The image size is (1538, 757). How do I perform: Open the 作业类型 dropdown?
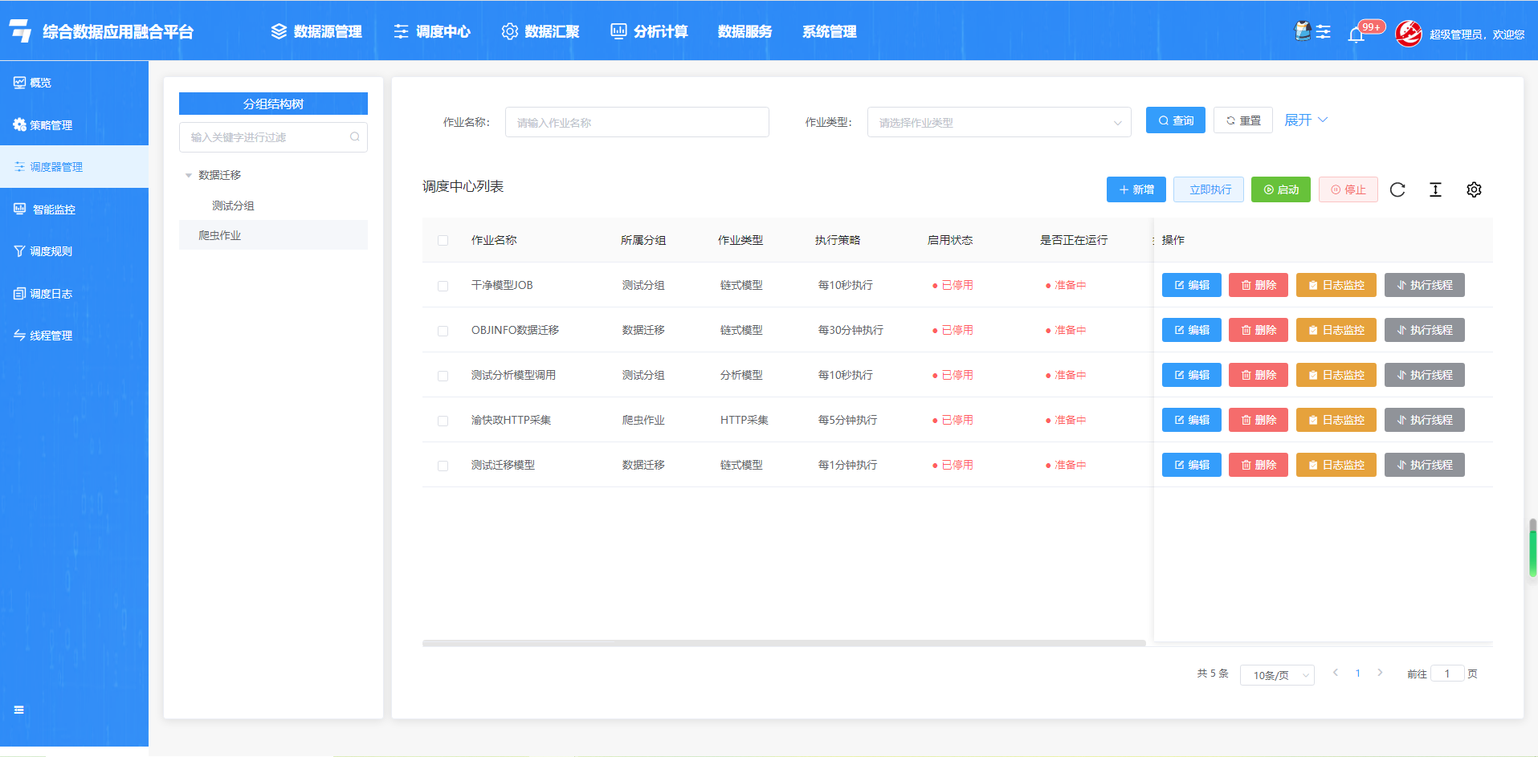[999, 122]
